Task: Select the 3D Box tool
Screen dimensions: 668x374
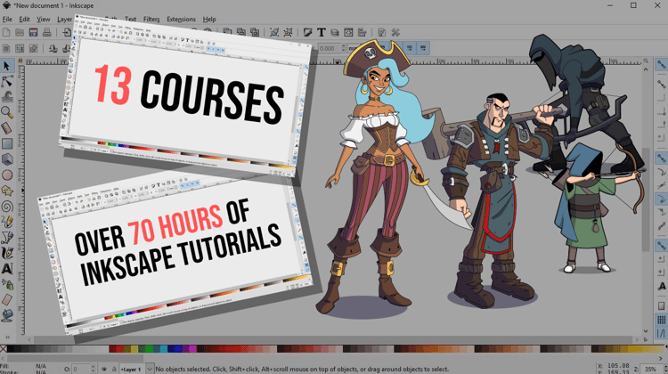Action: (7, 159)
